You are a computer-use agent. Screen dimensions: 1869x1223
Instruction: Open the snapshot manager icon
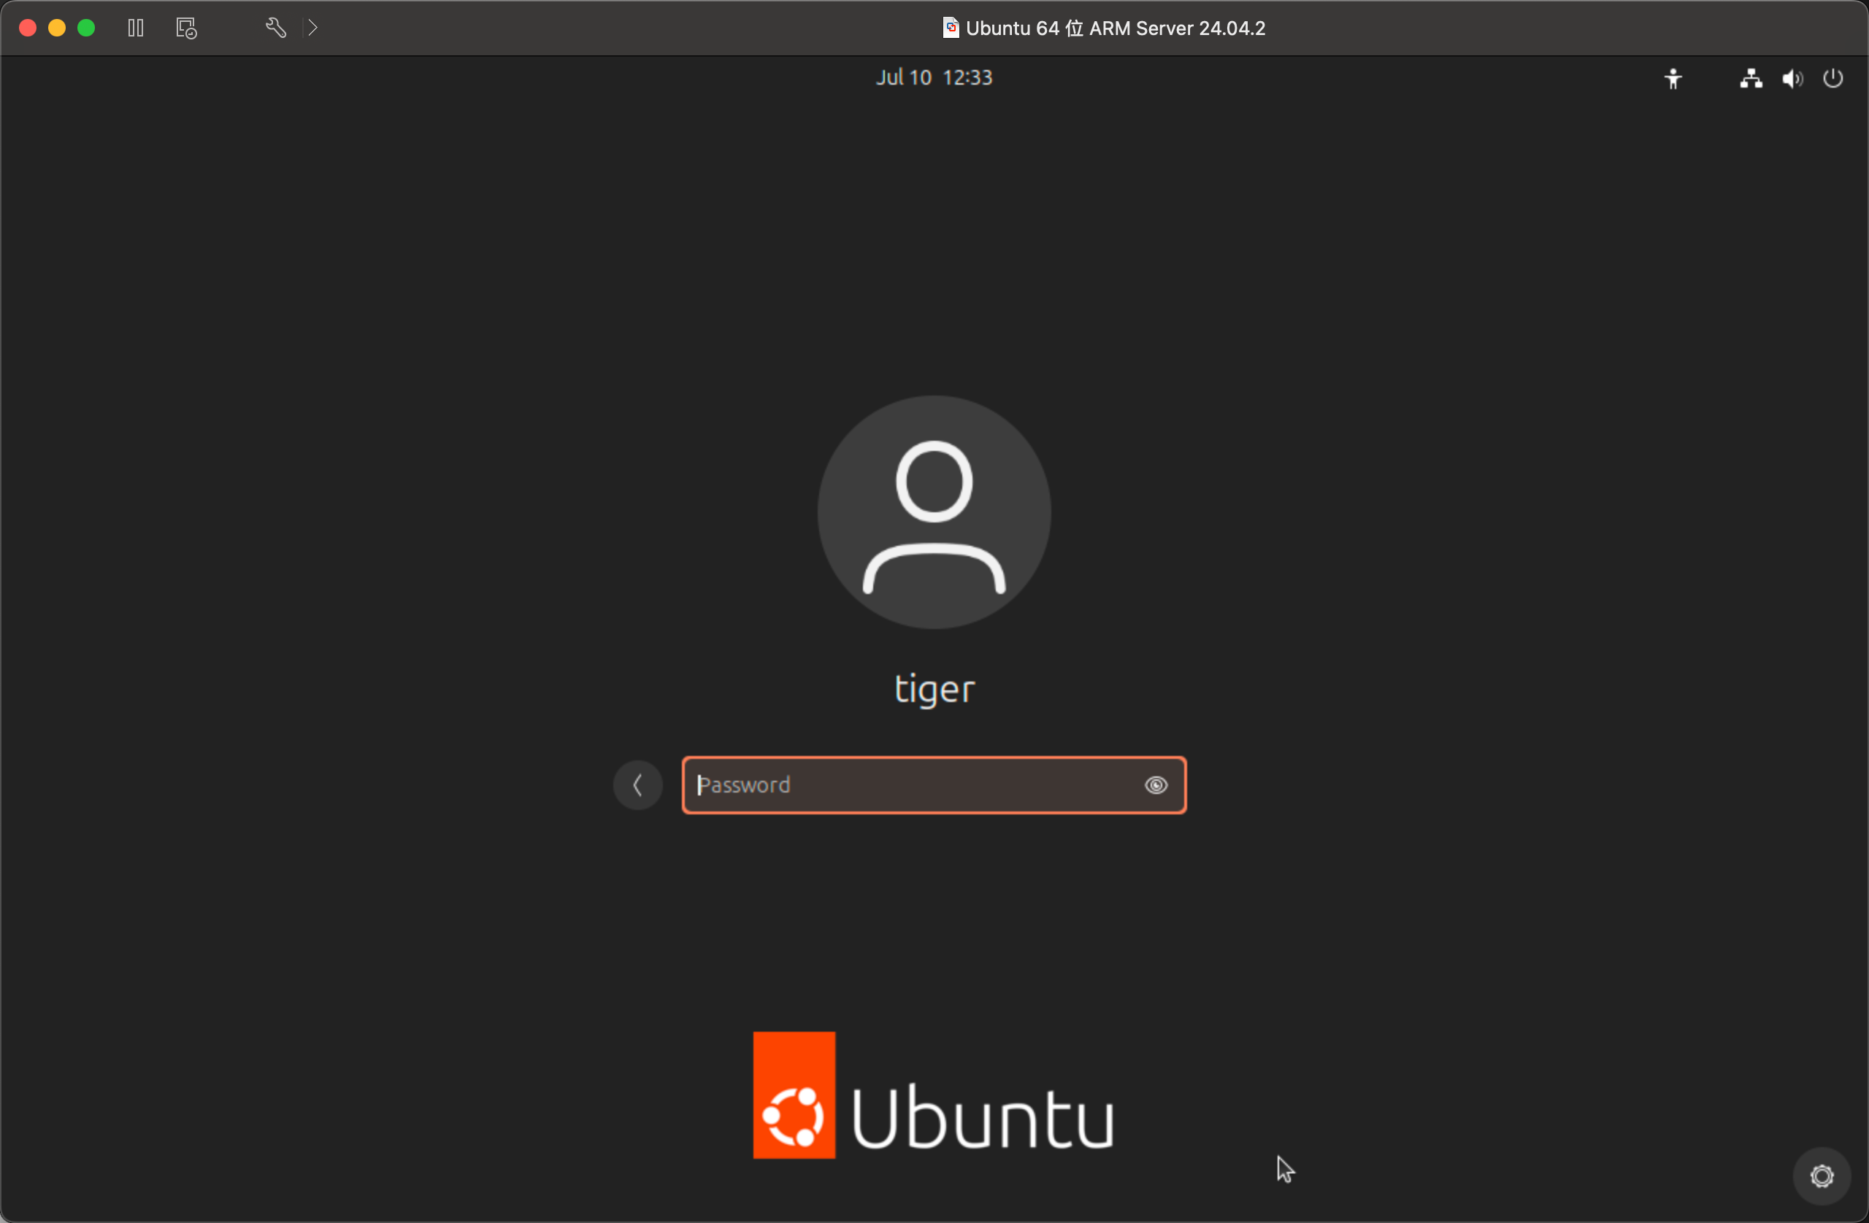click(x=186, y=28)
